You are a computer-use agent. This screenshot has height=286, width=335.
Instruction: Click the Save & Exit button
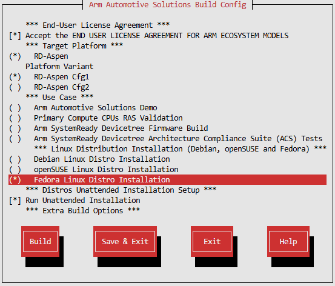[x=125, y=242]
